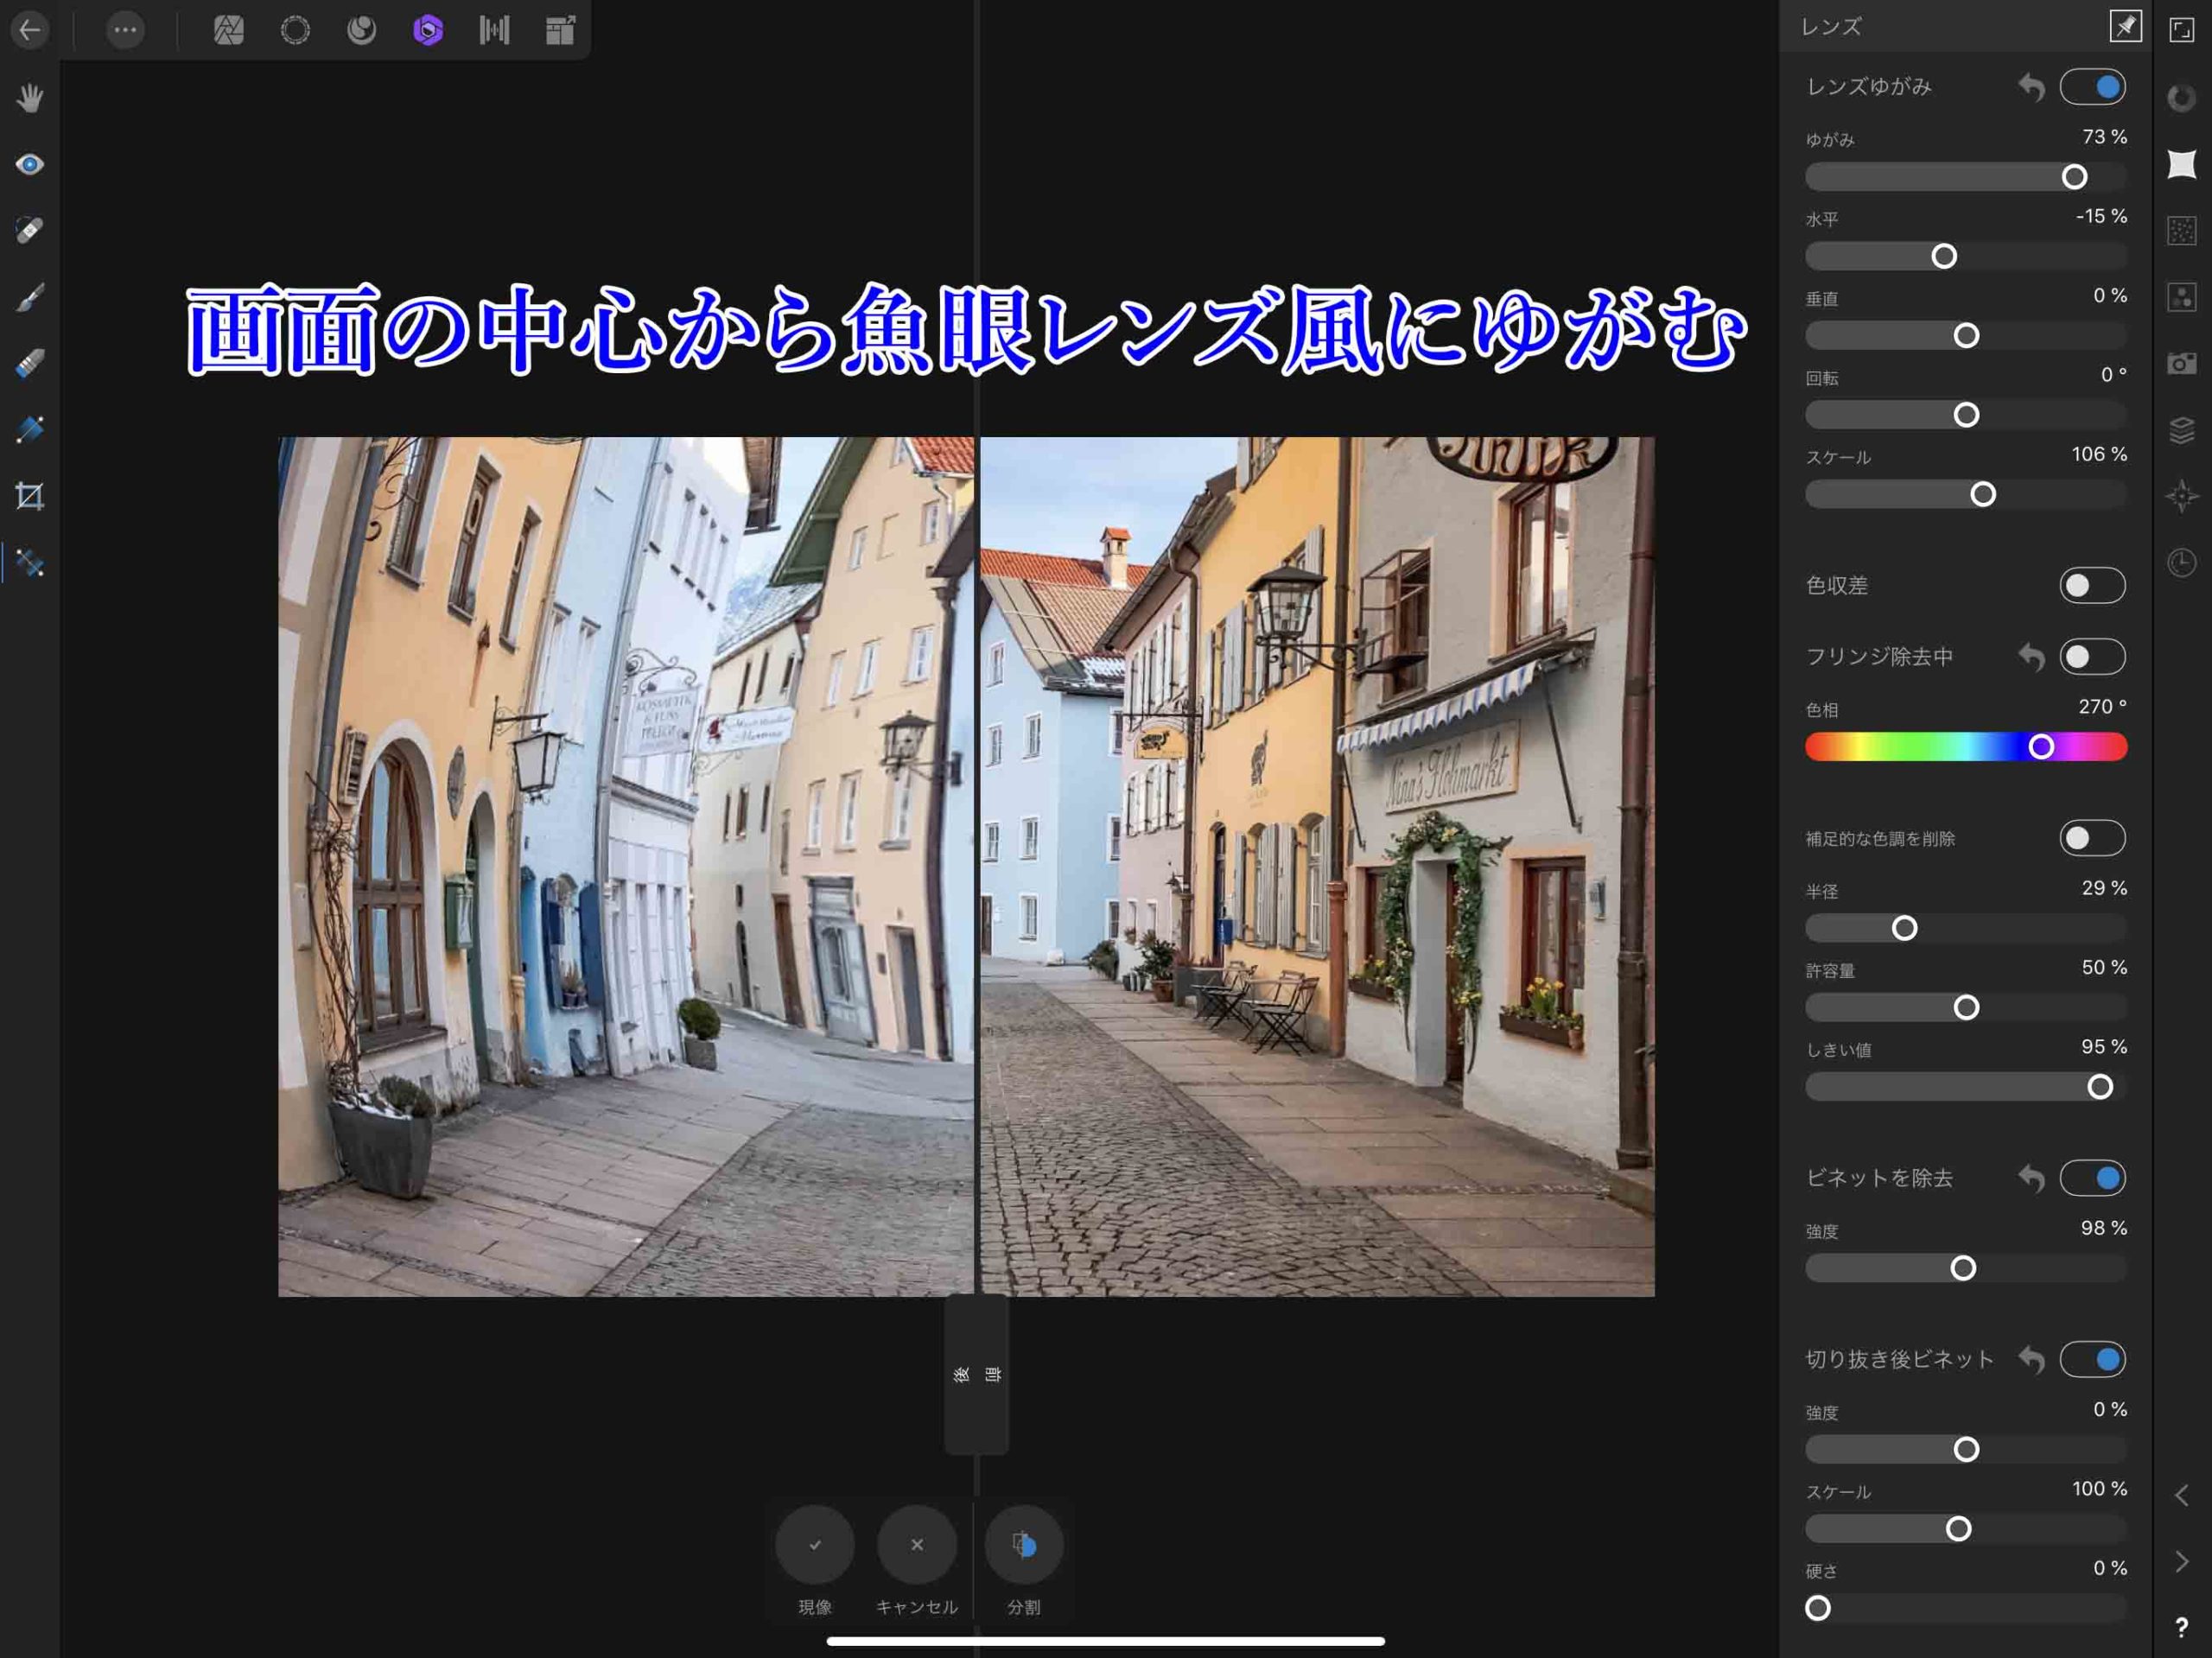2212x1658 pixels.
Task: Open the Details studio noise icon
Action: click(x=2182, y=231)
